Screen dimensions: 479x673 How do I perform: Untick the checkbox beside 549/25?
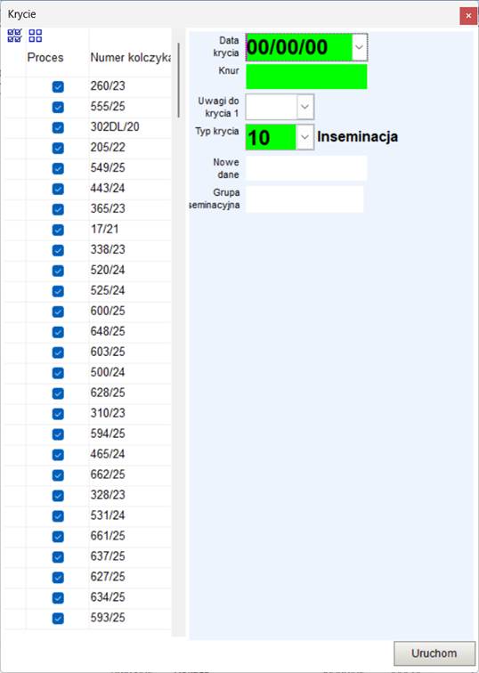click(58, 168)
